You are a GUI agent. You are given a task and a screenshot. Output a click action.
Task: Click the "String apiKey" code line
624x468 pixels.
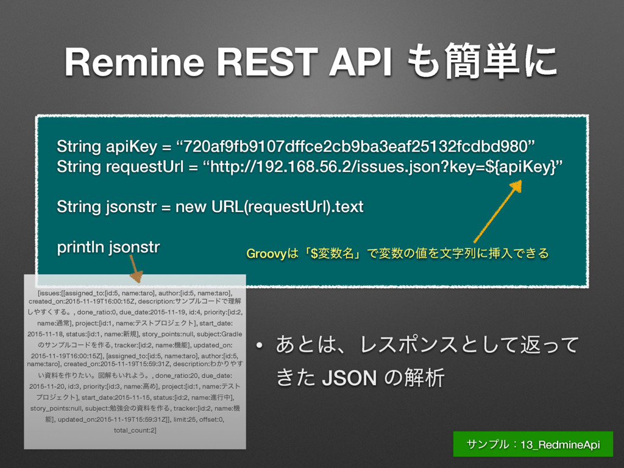click(296, 146)
